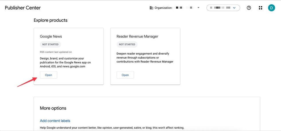Open the Google apps grid icon
This screenshot has height=131, width=281.
click(261, 8)
